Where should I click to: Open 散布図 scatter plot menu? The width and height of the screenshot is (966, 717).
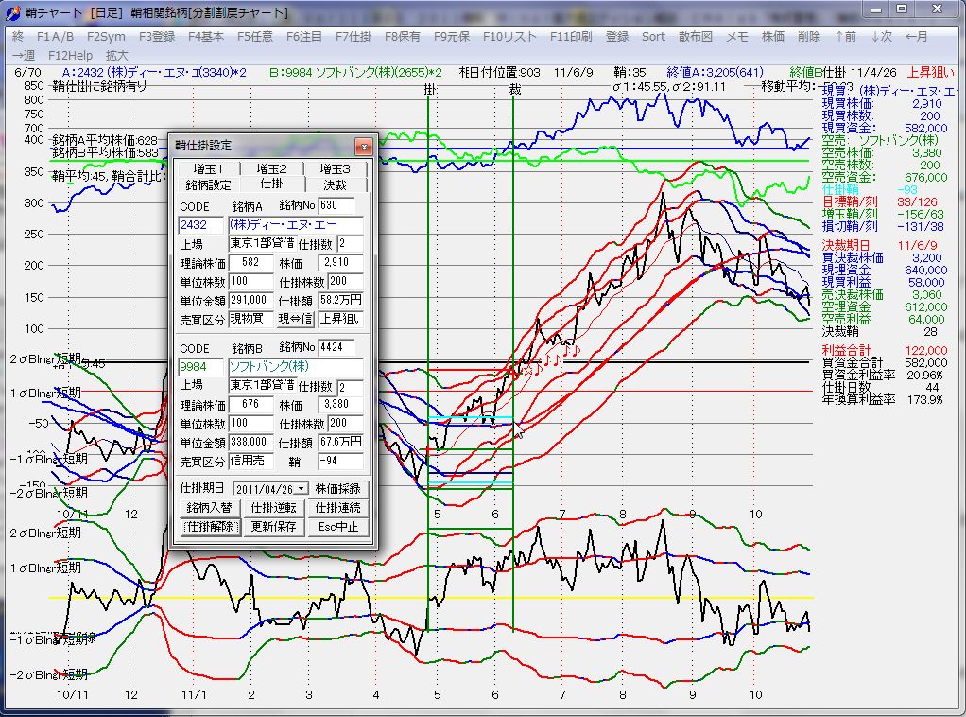696,36
